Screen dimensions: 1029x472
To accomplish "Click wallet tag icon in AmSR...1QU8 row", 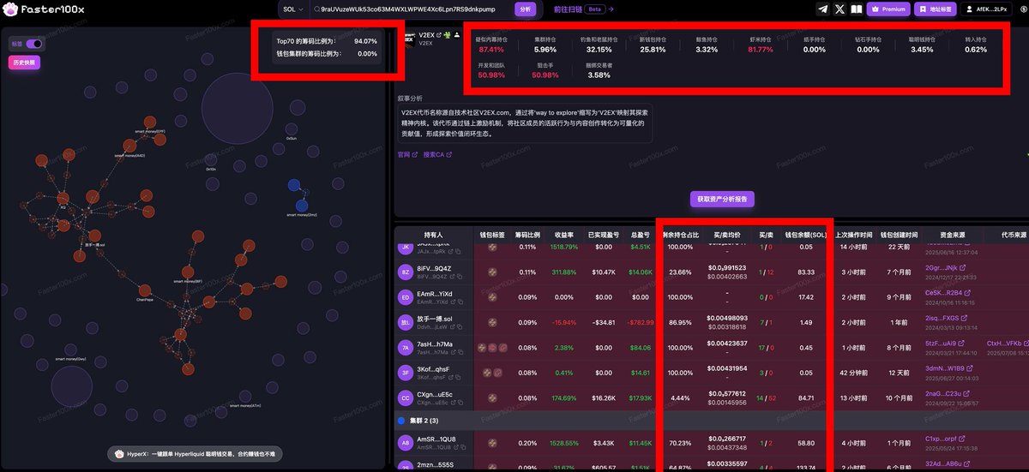I will pyautogui.click(x=492, y=443).
